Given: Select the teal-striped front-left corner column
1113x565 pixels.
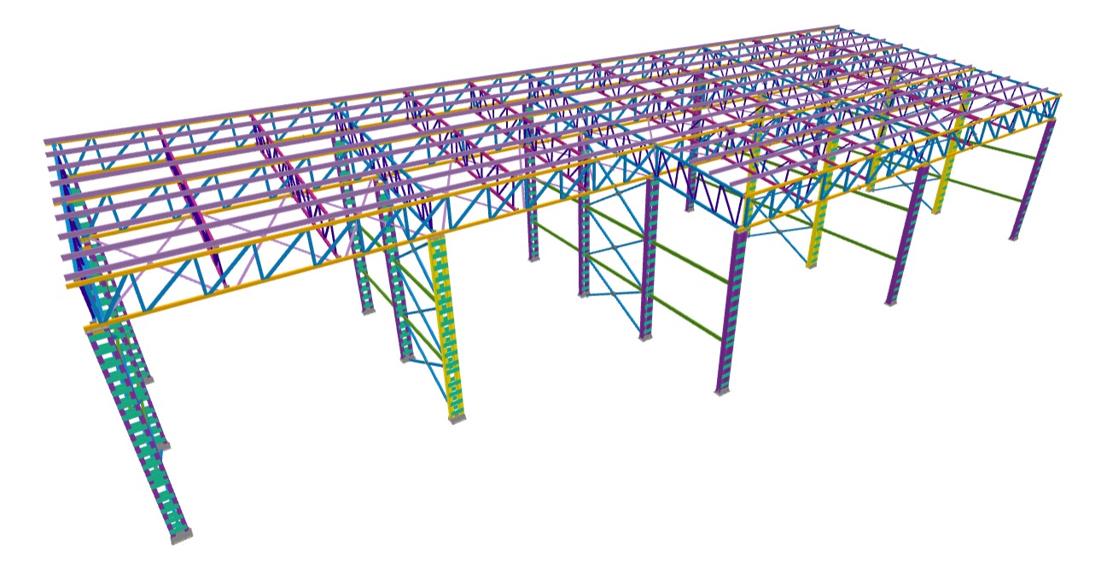Looking at the screenshot, I should 137,427.
